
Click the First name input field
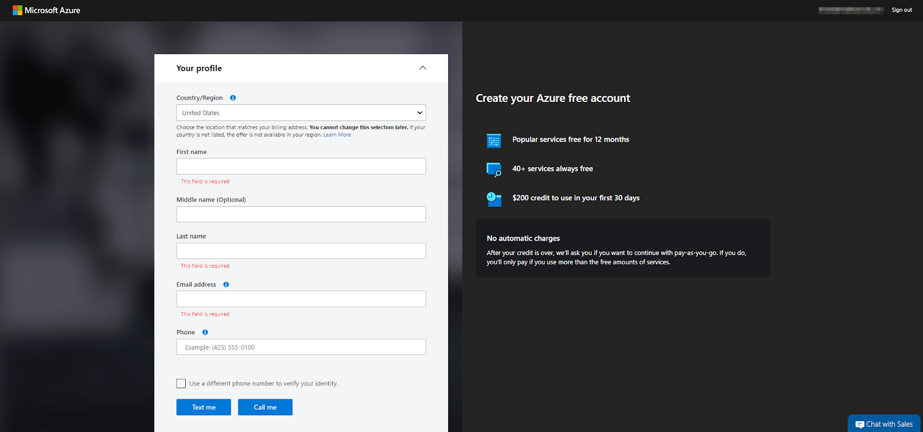click(x=301, y=166)
